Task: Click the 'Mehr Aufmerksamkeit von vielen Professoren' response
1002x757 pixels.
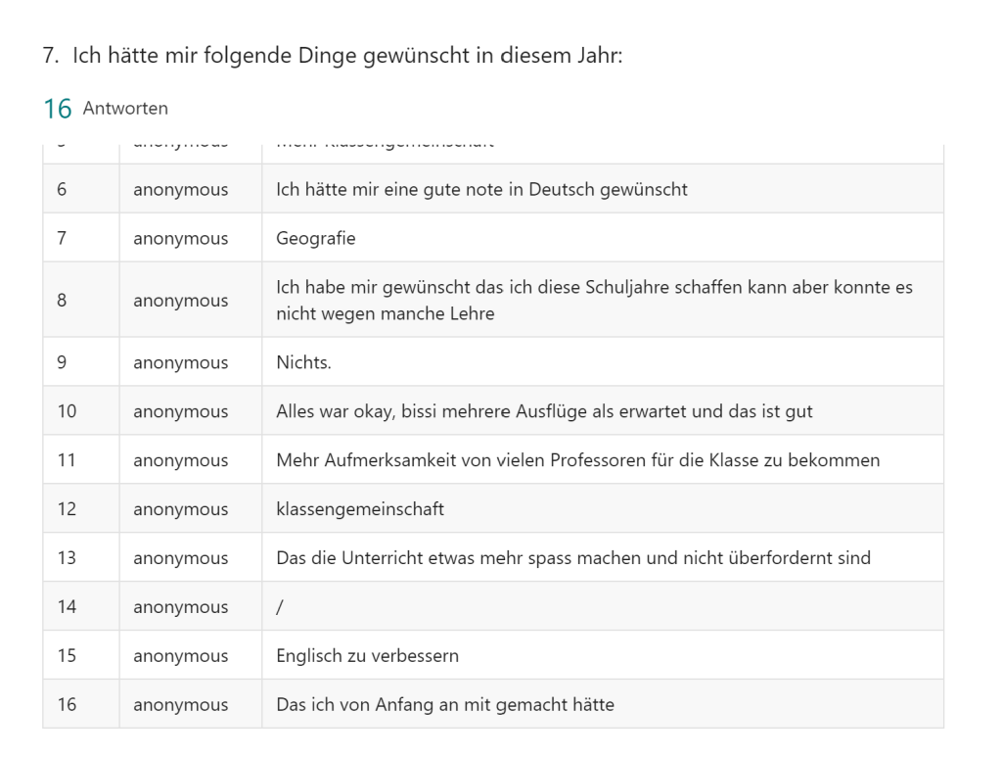Action: coord(577,460)
